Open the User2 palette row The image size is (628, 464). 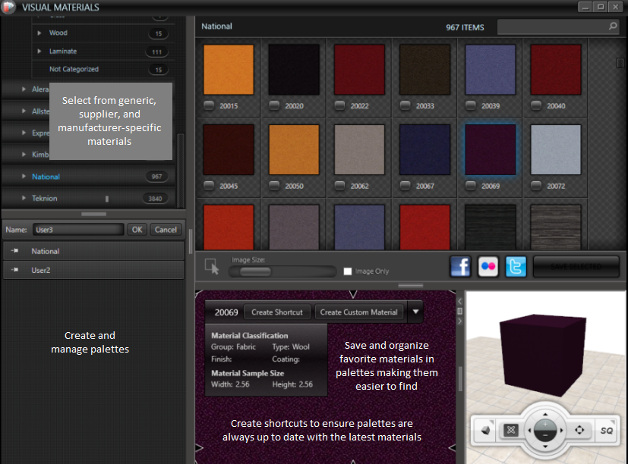[93, 270]
